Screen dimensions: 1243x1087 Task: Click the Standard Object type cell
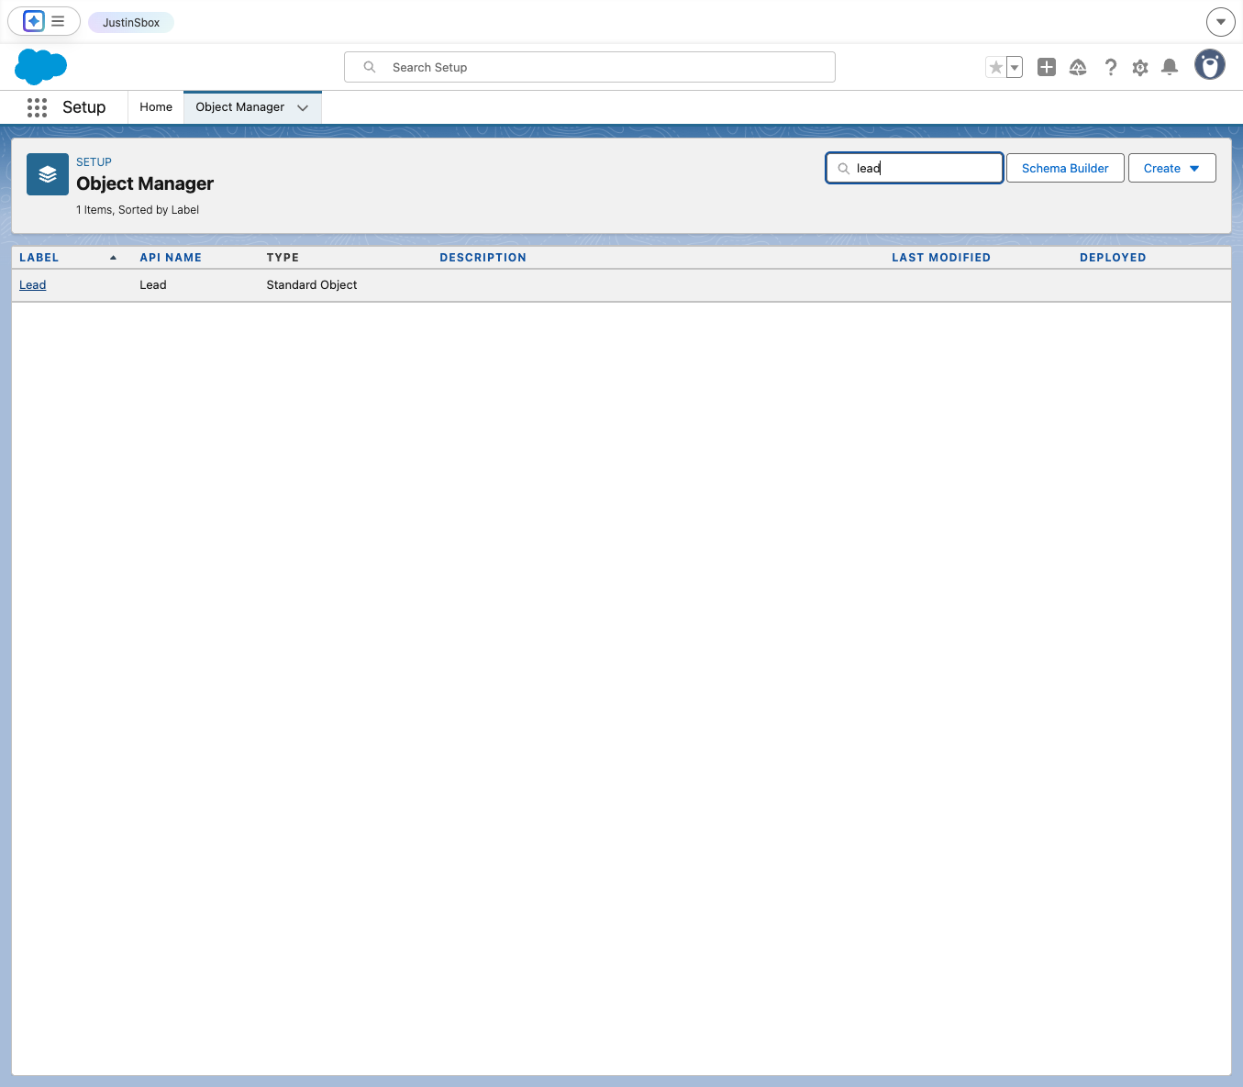point(312,285)
